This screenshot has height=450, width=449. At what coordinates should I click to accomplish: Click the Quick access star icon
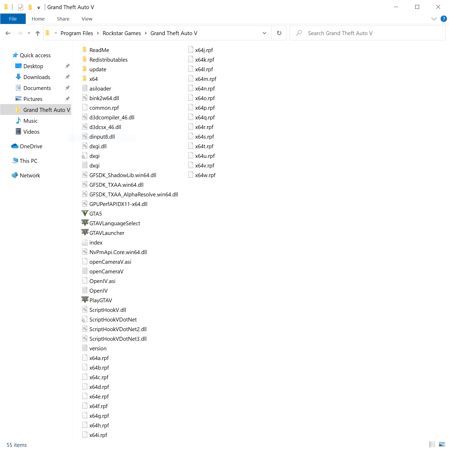[x=15, y=55]
